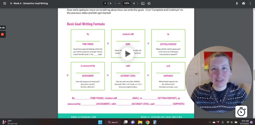
Task: Print the PDF document
Action: coord(244,3)
